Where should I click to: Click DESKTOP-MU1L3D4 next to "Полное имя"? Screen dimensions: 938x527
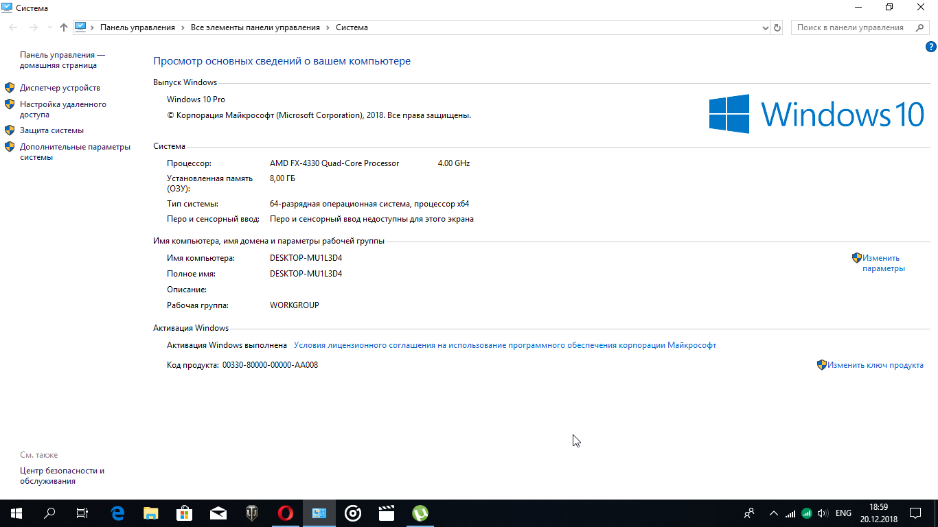coord(306,274)
